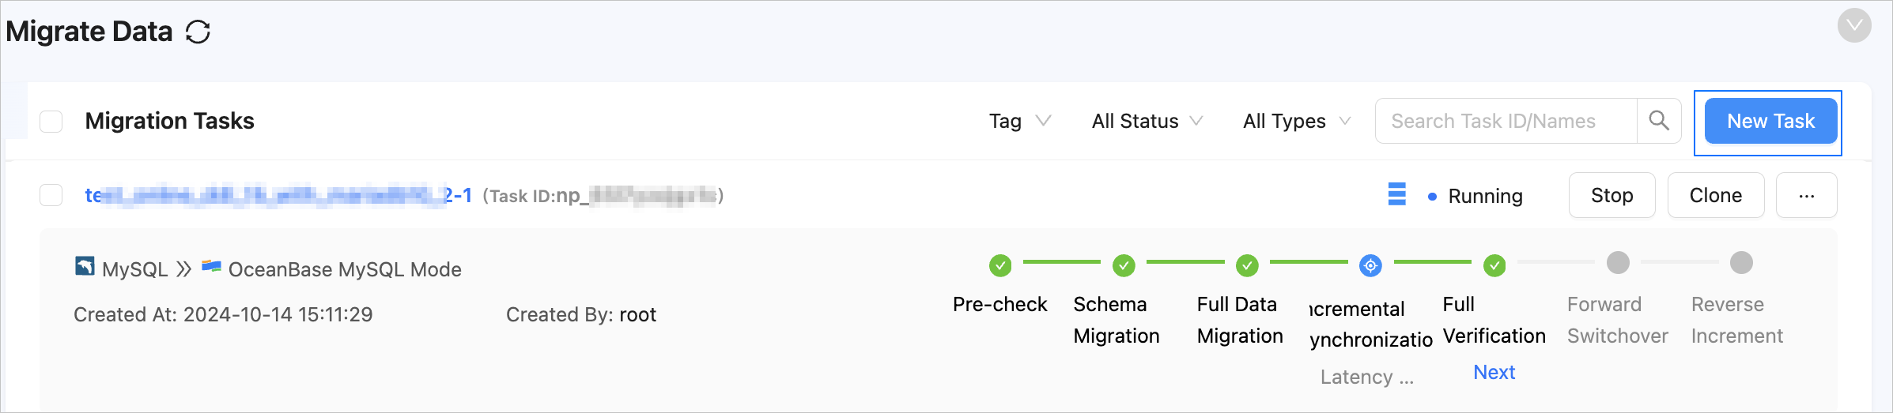Open the All Status filter dropdown
The height and width of the screenshot is (413, 1893).
coord(1147,121)
